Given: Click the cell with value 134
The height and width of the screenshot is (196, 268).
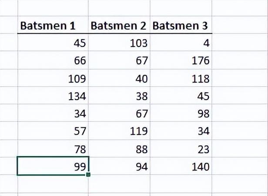Looking at the screenshot, I should [x=53, y=95].
